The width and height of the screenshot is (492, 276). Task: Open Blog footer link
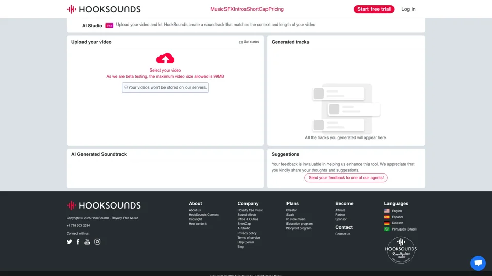[240, 247]
